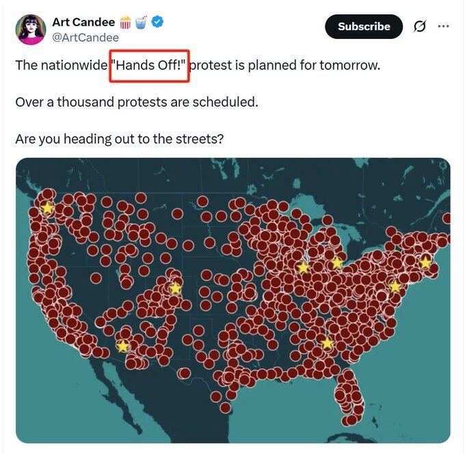
Task: Open Art Candee's profile avatar
Action: click(x=31, y=29)
